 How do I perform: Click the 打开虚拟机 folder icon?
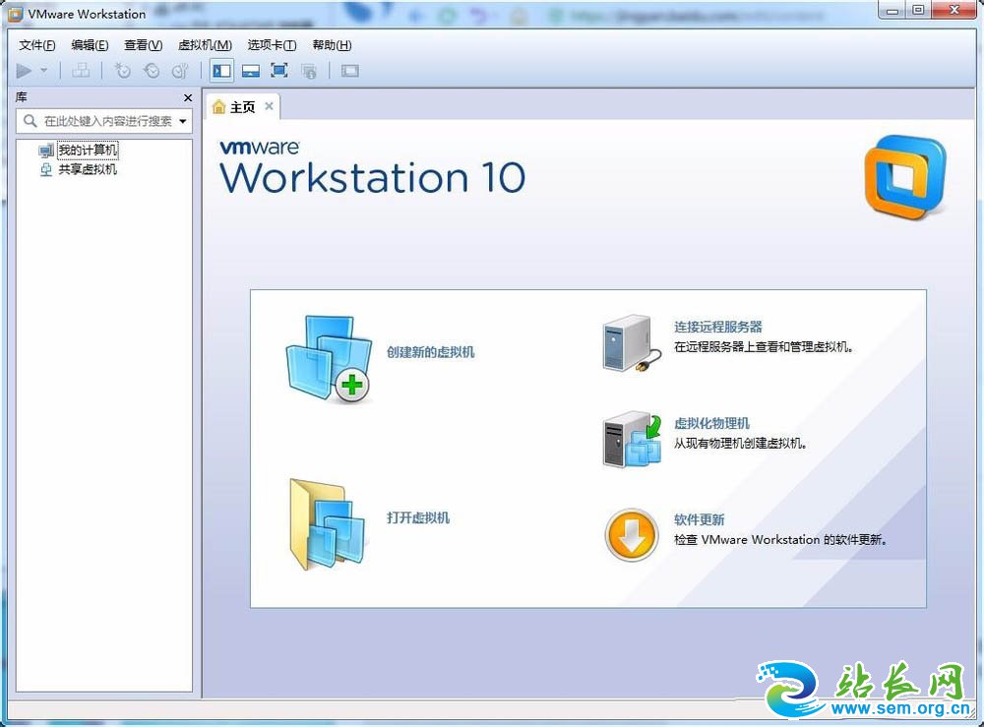[327, 524]
